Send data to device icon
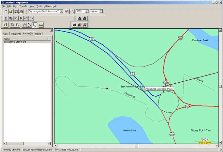Image resolution: width=223 pixels, height=152 pixels. (x=80, y=18)
